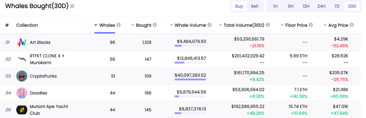Select the 12H time range tab
Screen dimensions: 366x118
point(306,6)
